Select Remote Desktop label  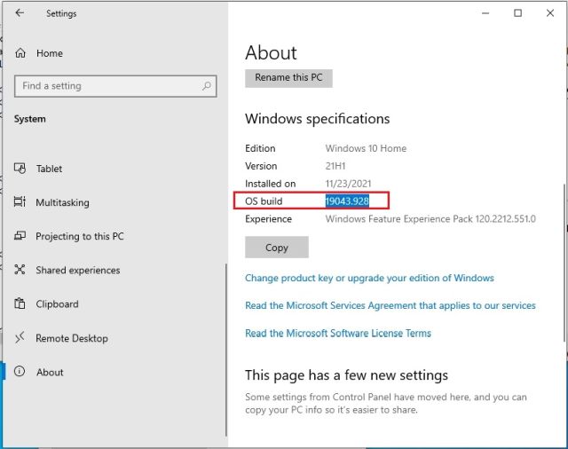[x=72, y=338]
